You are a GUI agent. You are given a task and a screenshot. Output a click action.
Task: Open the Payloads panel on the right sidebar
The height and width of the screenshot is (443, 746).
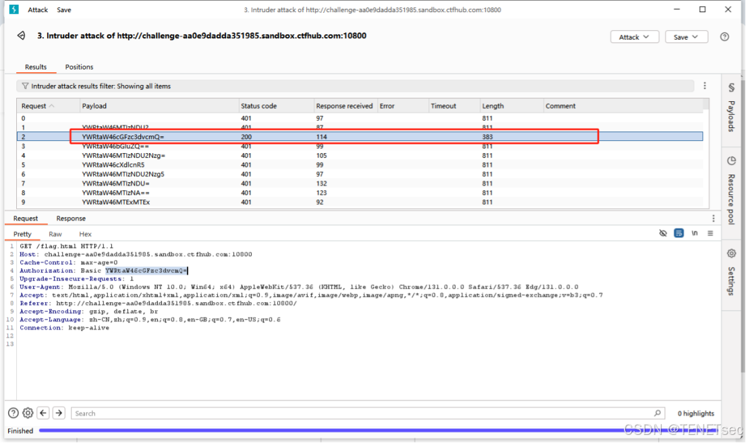[735, 111]
